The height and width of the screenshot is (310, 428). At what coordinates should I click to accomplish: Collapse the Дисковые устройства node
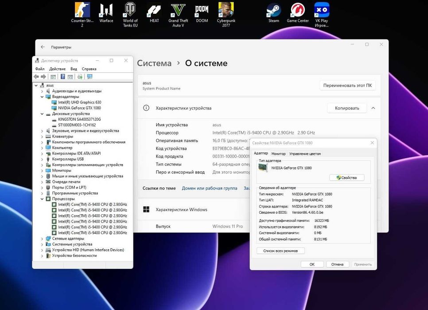(42, 114)
